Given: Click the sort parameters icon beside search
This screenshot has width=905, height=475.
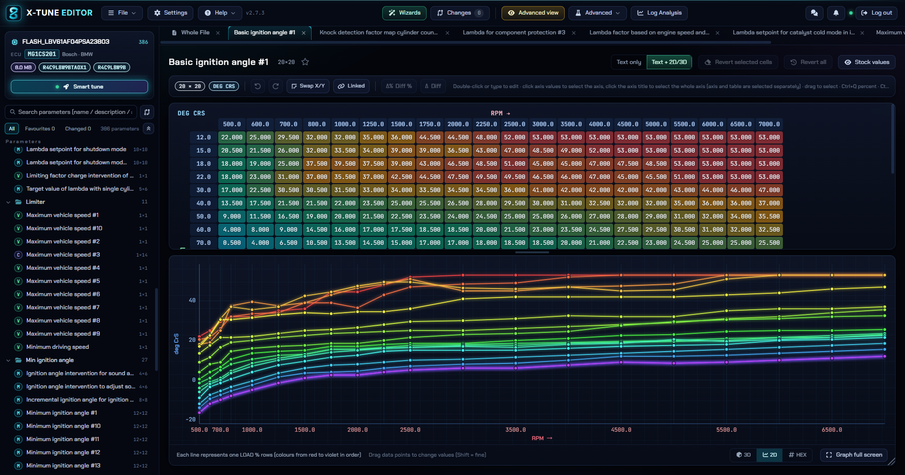Looking at the screenshot, I should pyautogui.click(x=147, y=112).
